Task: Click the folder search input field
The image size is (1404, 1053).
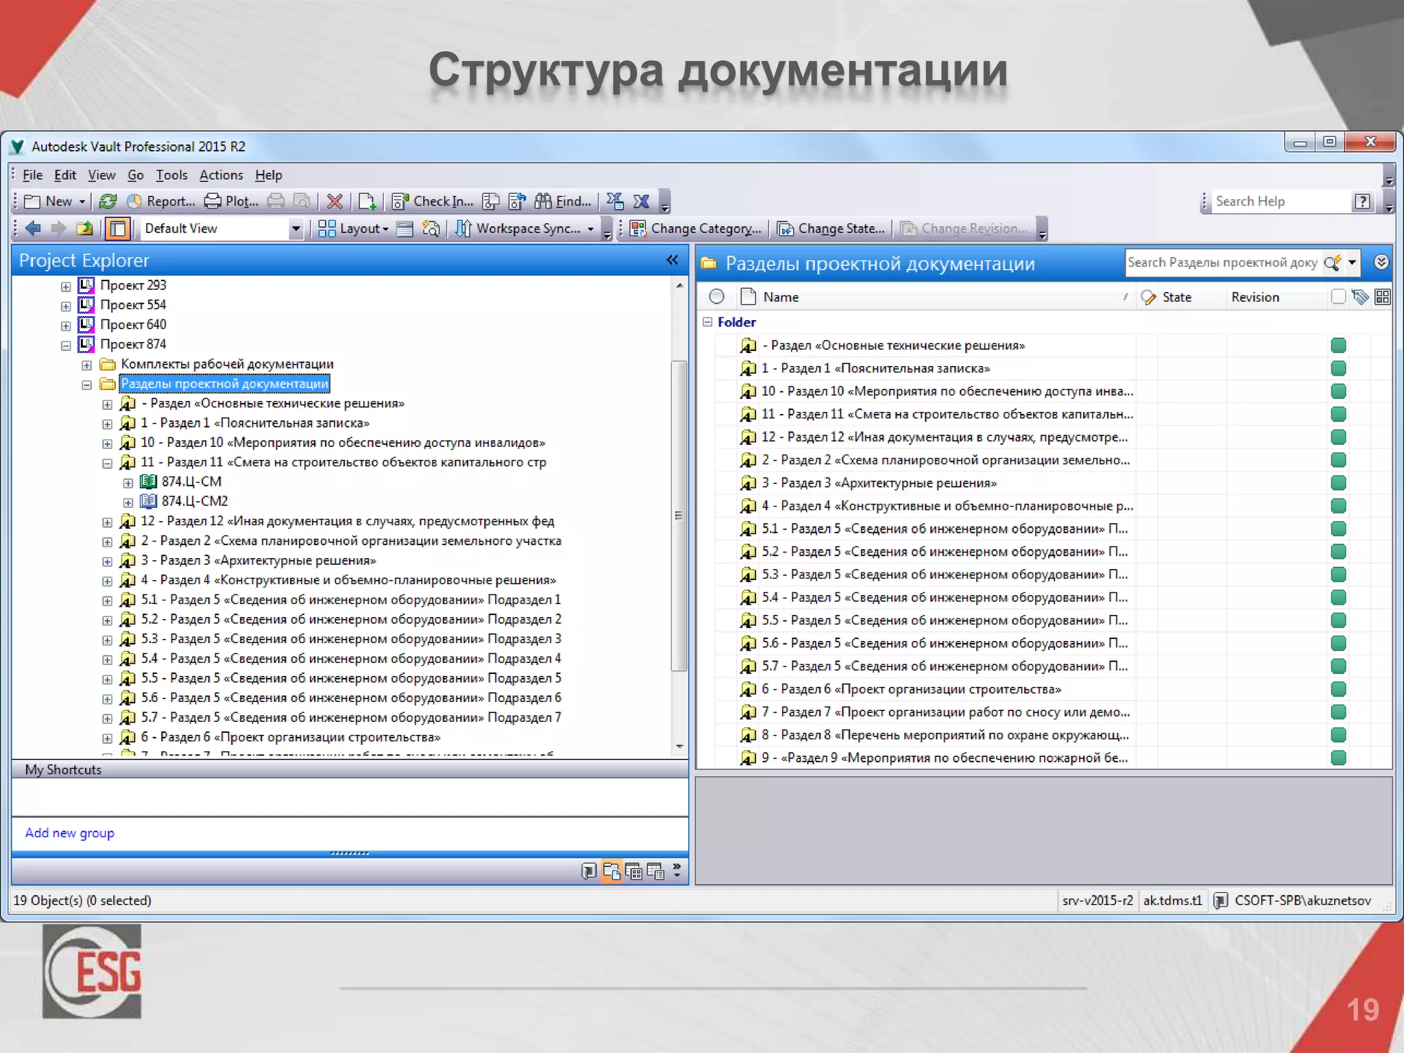Action: click(1223, 263)
